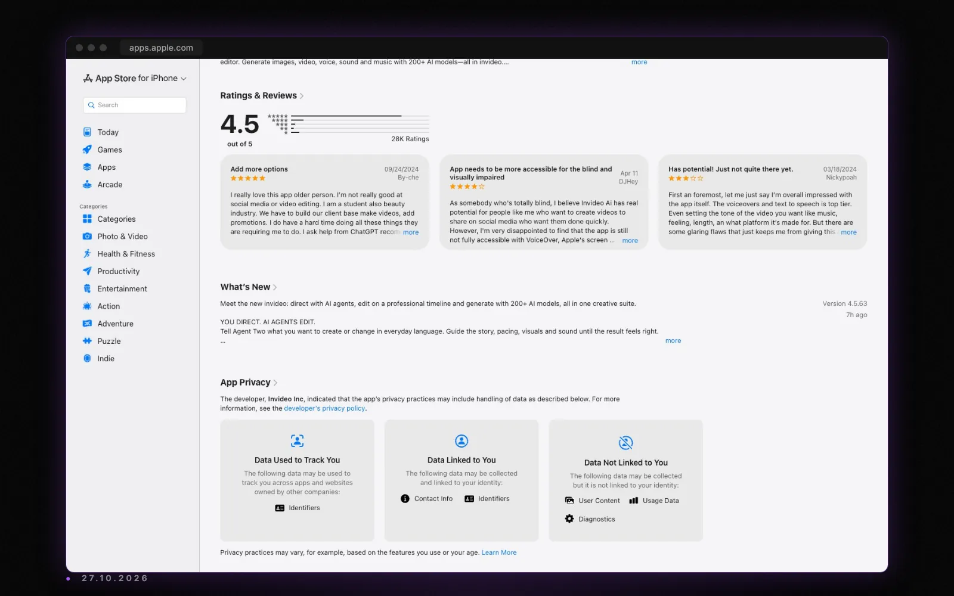This screenshot has width=954, height=596.
Task: Expand the App Privacy section chevron
Action: coord(275,383)
